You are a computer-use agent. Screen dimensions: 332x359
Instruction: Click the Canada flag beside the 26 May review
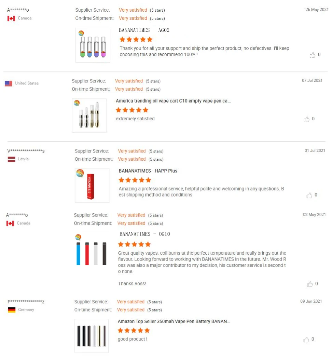[11, 18]
